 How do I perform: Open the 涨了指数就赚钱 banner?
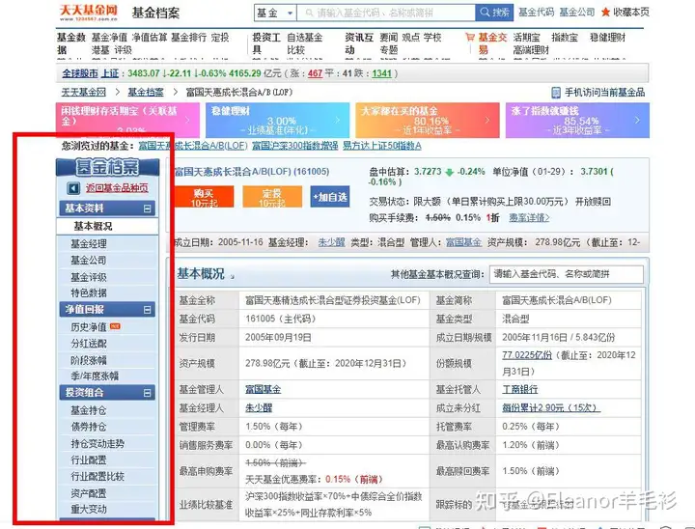pyautogui.click(x=577, y=120)
